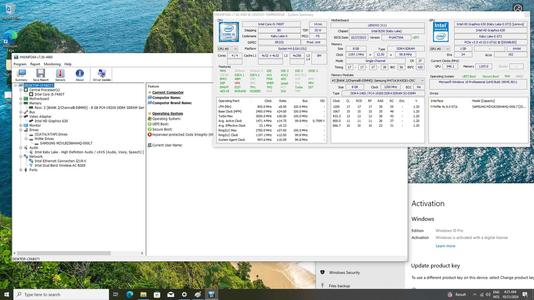Viewport: 534px width, 300px height.
Task: Click the paint palette taskbar icon
Action: (x=198, y=294)
